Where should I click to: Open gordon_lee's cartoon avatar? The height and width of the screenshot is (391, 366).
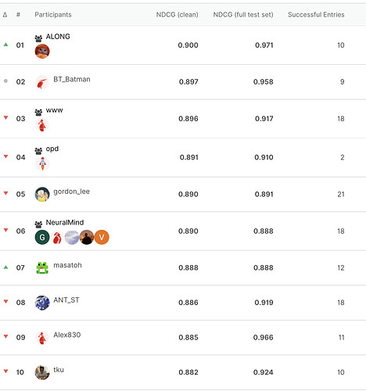tap(42, 195)
